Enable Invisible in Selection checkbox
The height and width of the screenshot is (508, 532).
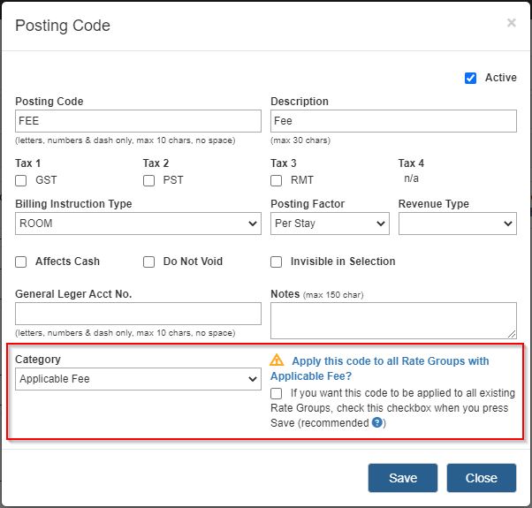277,262
